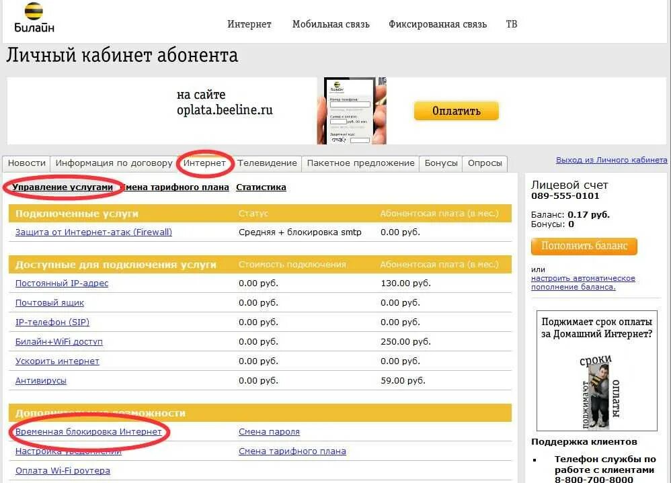Click Временная блокировка Интернет link
The height and width of the screenshot is (483, 671).
point(89,432)
